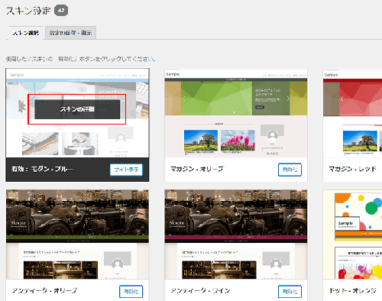Screen dimensions: 382x301
Task: Activate the マガジン・オリーブ skin with 有効化
Action: pyautogui.click(x=290, y=170)
